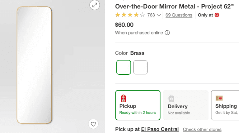Open the El Paso Central store link
The height and width of the screenshot is (133, 239).
coord(160,129)
